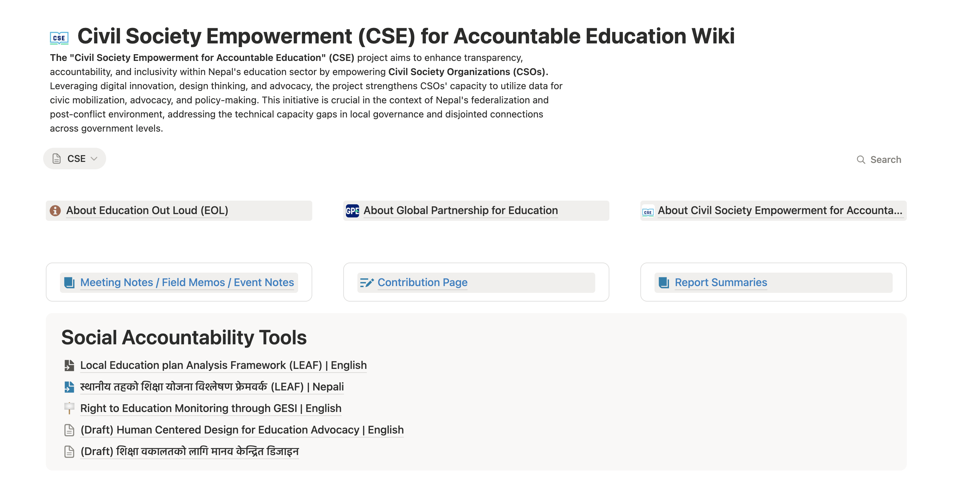
Task: Click the CSE logo icon beside the wiki title
Action: point(59,37)
